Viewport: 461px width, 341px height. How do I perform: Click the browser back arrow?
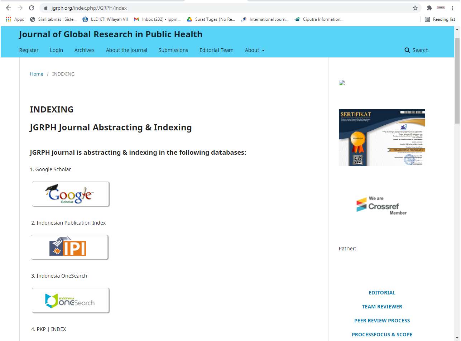pos(9,8)
